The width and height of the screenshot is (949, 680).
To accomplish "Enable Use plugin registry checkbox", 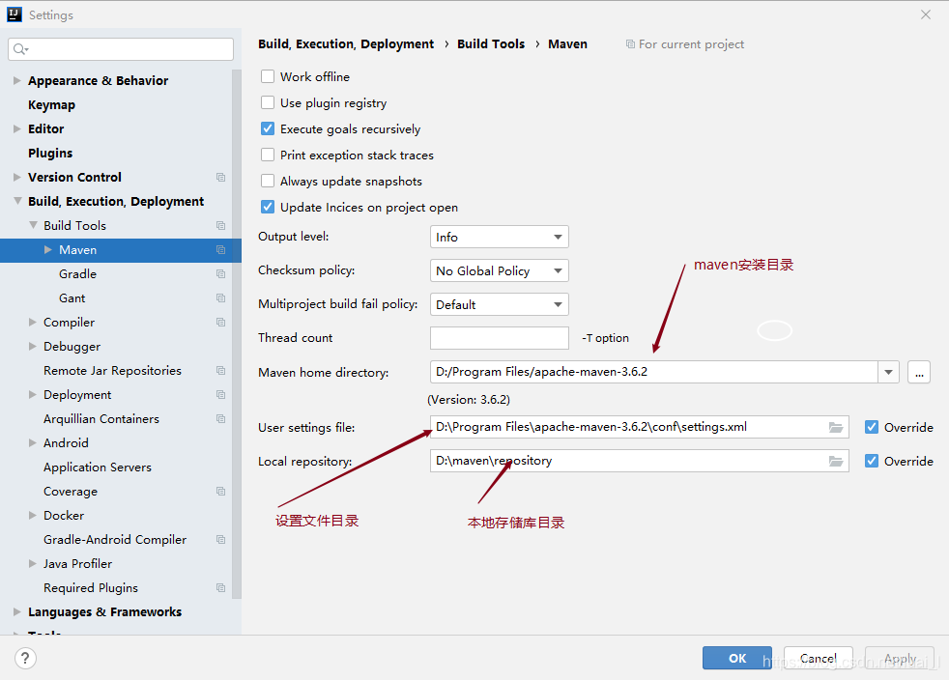I will (268, 102).
